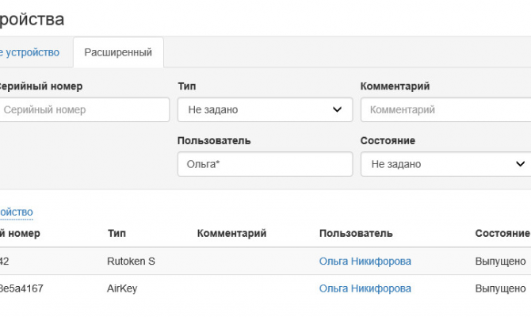
Task: Click the chevron arrow in Тип dropdown
Action: point(337,110)
